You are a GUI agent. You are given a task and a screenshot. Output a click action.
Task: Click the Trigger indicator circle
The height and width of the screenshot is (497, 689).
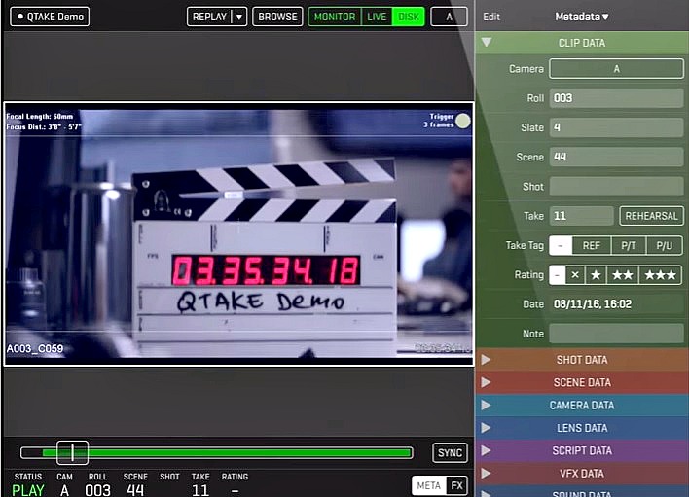pyautogui.click(x=462, y=121)
